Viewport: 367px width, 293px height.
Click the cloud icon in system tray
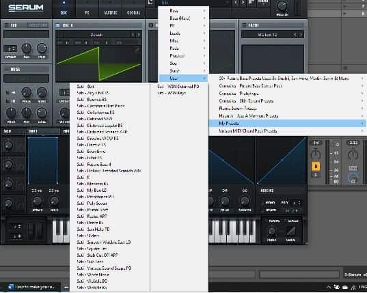(x=345, y=287)
